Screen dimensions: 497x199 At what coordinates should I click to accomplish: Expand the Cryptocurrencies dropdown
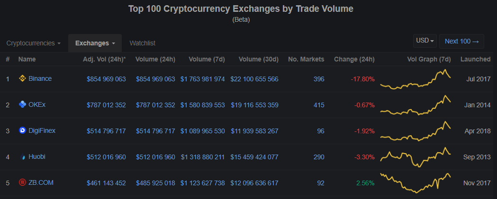pyautogui.click(x=33, y=43)
